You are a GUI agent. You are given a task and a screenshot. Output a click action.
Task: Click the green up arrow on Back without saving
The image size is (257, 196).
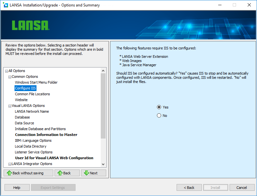point(9,173)
